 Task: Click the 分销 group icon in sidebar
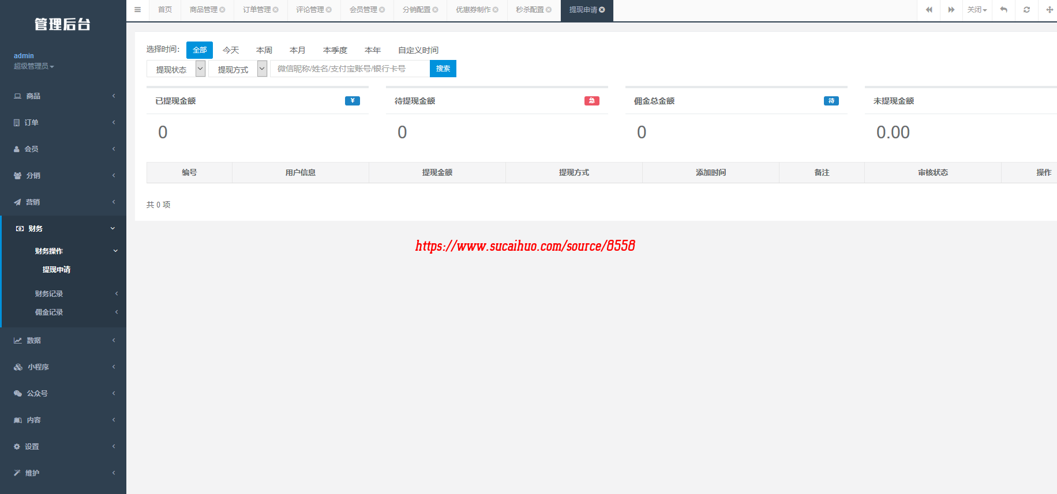(x=18, y=176)
